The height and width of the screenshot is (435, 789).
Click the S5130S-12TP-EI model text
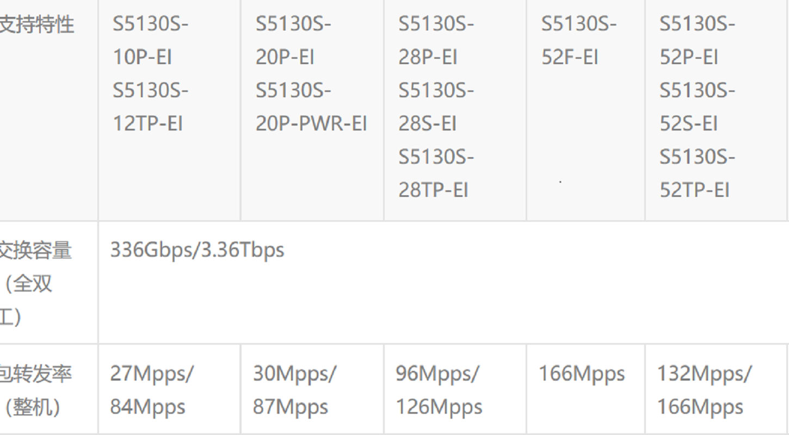click(150, 107)
